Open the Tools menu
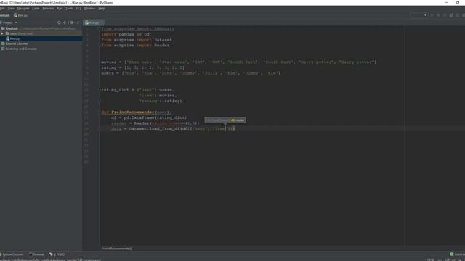Viewport: 465px width, 261px height. (69, 9)
